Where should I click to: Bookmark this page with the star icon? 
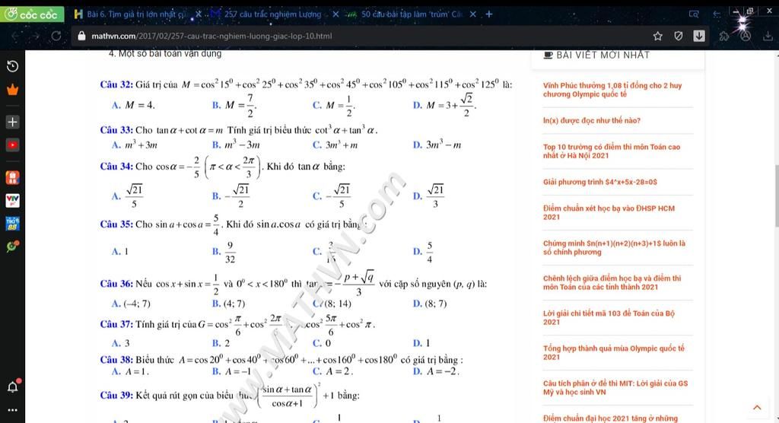[x=658, y=36]
